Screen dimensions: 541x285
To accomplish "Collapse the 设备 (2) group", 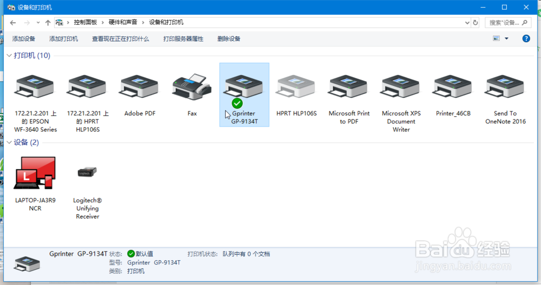I will click(x=9, y=143).
